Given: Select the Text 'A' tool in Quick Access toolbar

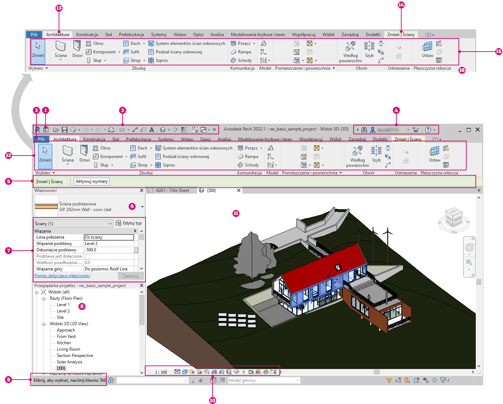Looking at the screenshot, I should pyautogui.click(x=152, y=130).
